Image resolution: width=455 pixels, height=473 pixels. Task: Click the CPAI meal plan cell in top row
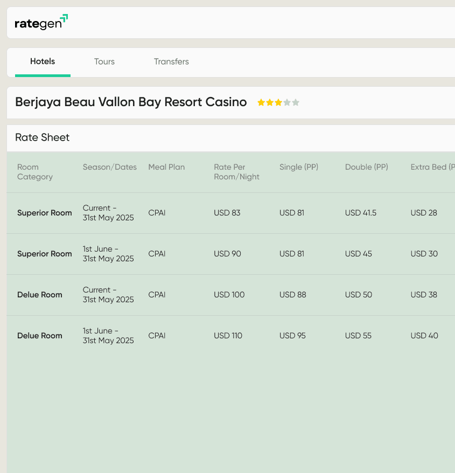pos(157,213)
